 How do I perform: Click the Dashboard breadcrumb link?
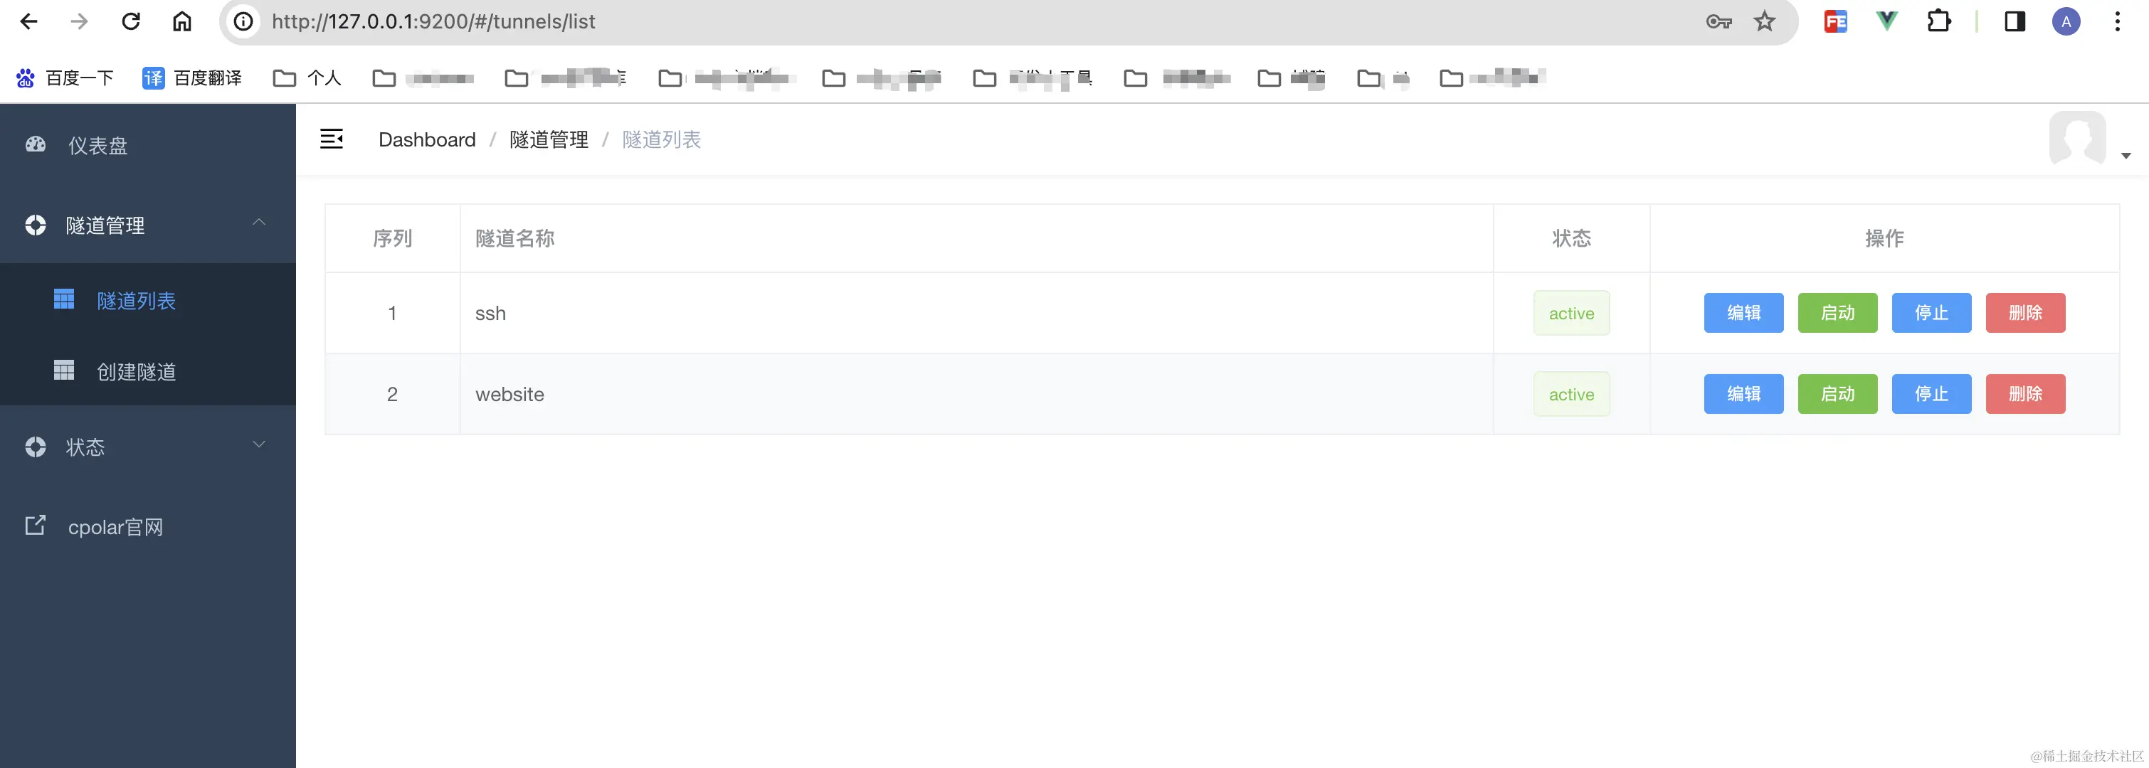[427, 139]
